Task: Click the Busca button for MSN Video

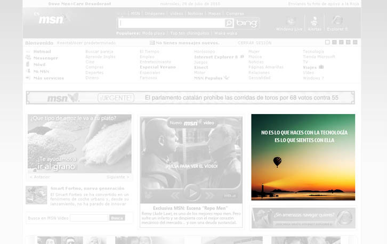Action: click(x=117, y=218)
